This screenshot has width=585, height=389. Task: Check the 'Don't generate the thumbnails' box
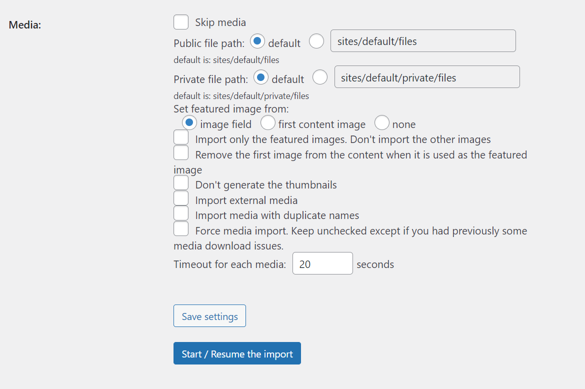pyautogui.click(x=180, y=182)
